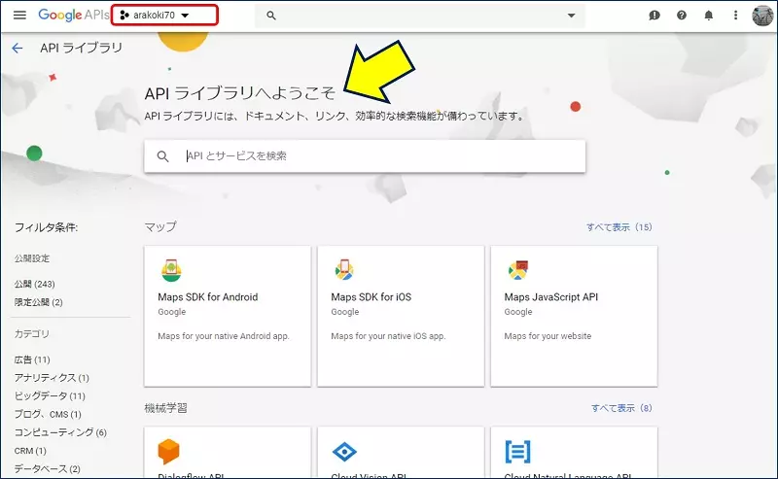Open the hamburger navigation menu
The image size is (778, 479).
[x=19, y=15]
